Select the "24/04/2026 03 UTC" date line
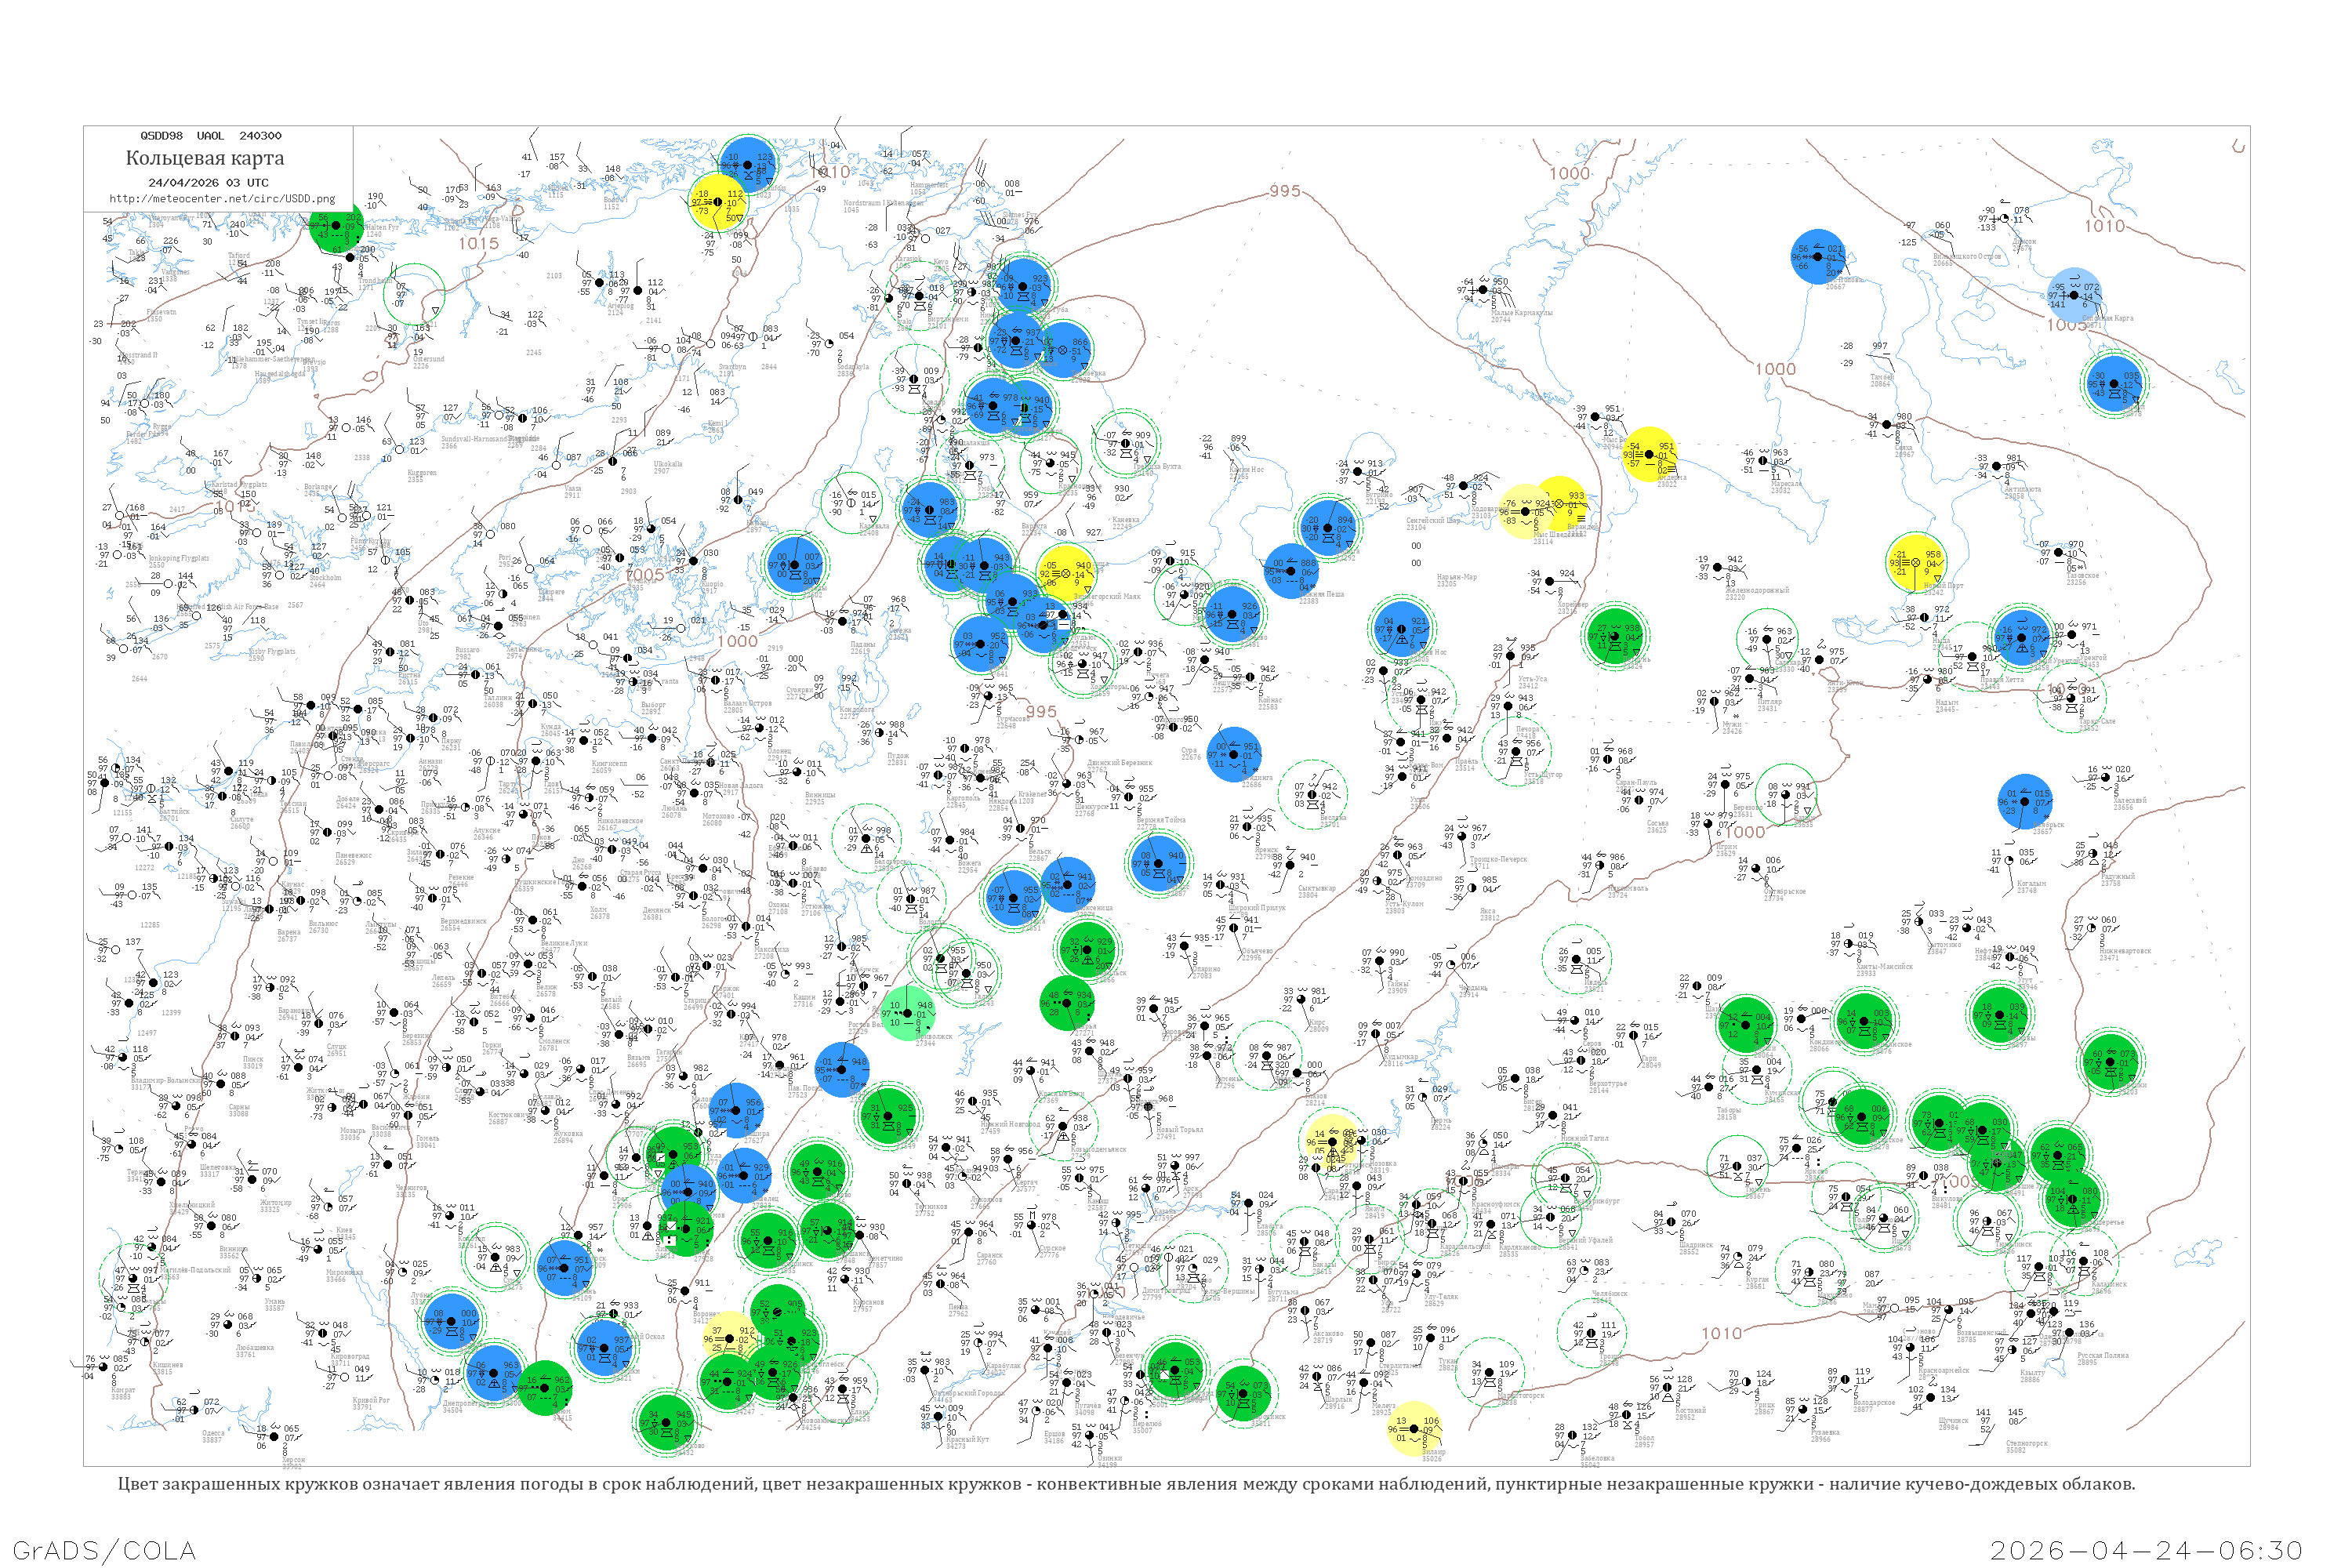Viewport: 2352px width, 1568px height. tap(208, 182)
